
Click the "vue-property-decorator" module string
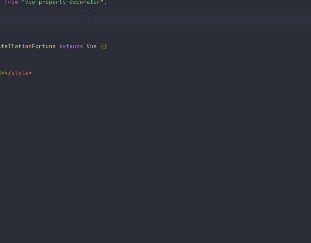63,2
